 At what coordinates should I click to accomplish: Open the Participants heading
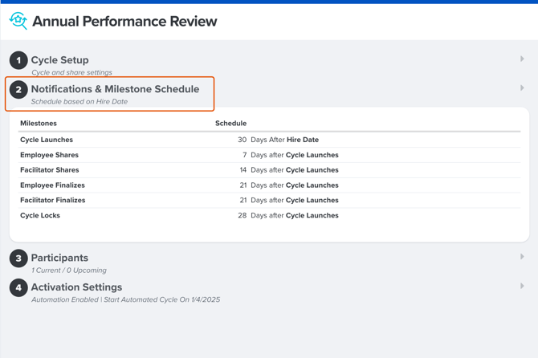point(59,258)
